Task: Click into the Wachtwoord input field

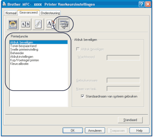Action: pyautogui.click(x=123, y=58)
